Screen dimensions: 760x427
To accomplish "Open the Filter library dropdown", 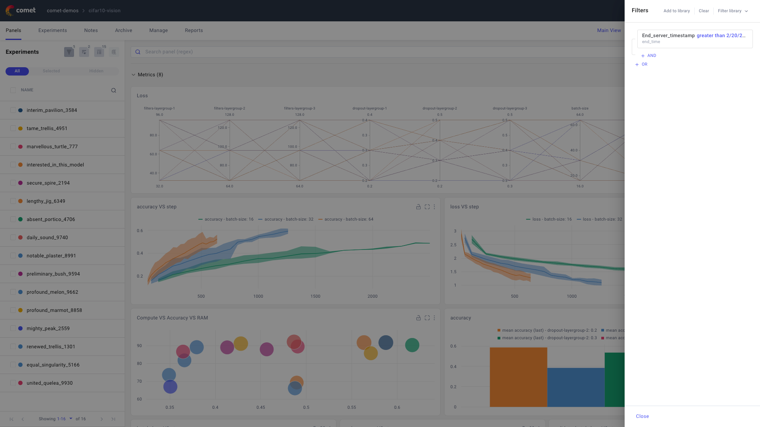I will point(733,11).
